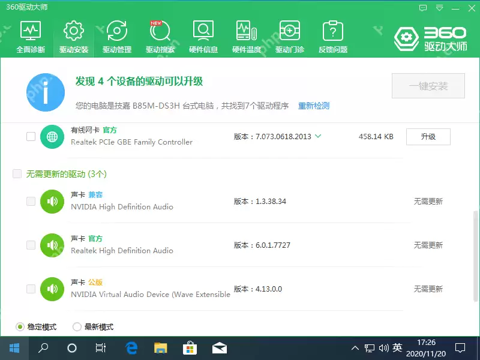Screen dimensions: 480x360
Task: Check the Realtek PCIe GBE Family Controller checkbox
Action: tap(31, 136)
